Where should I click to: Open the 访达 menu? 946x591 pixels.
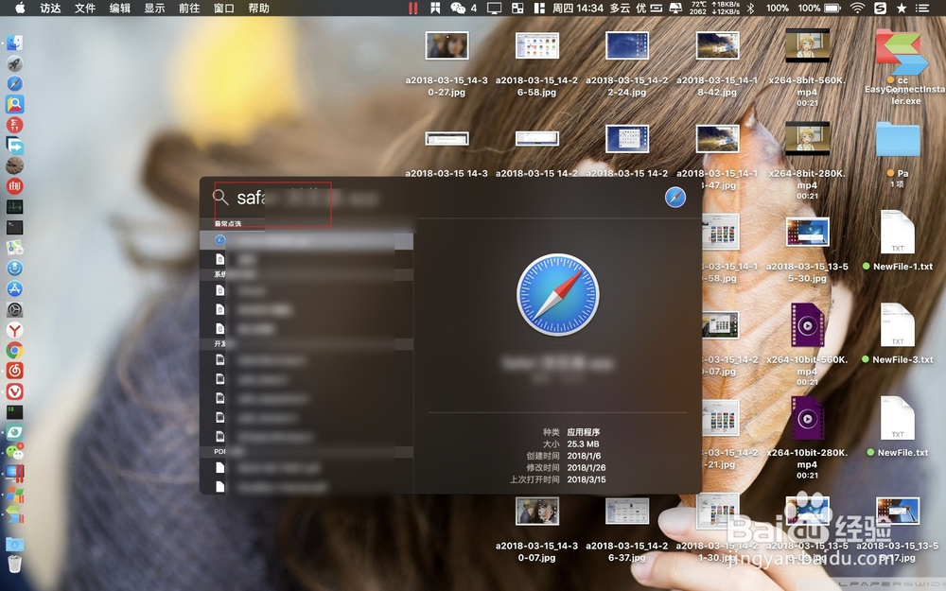[50, 8]
